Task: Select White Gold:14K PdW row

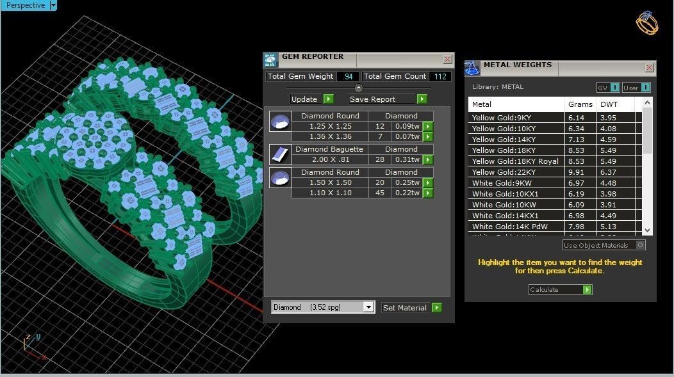Action: [x=555, y=227]
